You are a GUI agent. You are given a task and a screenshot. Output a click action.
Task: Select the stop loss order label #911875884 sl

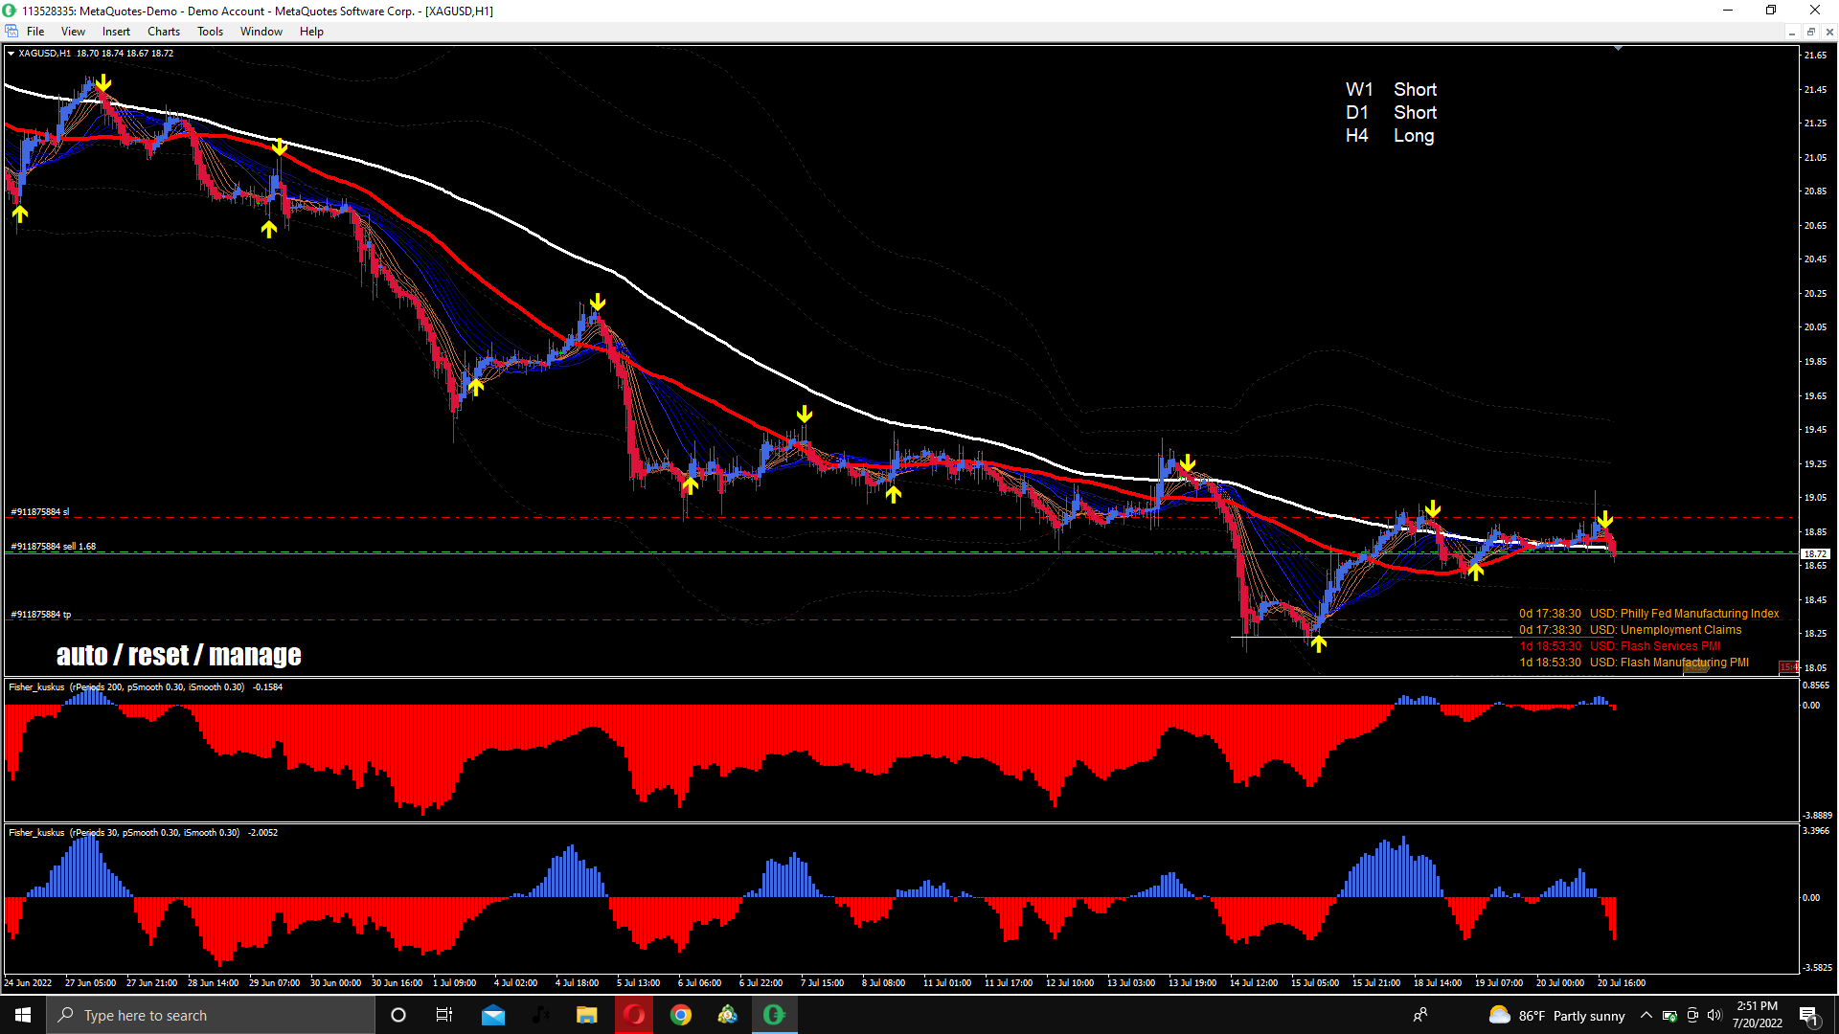click(40, 512)
